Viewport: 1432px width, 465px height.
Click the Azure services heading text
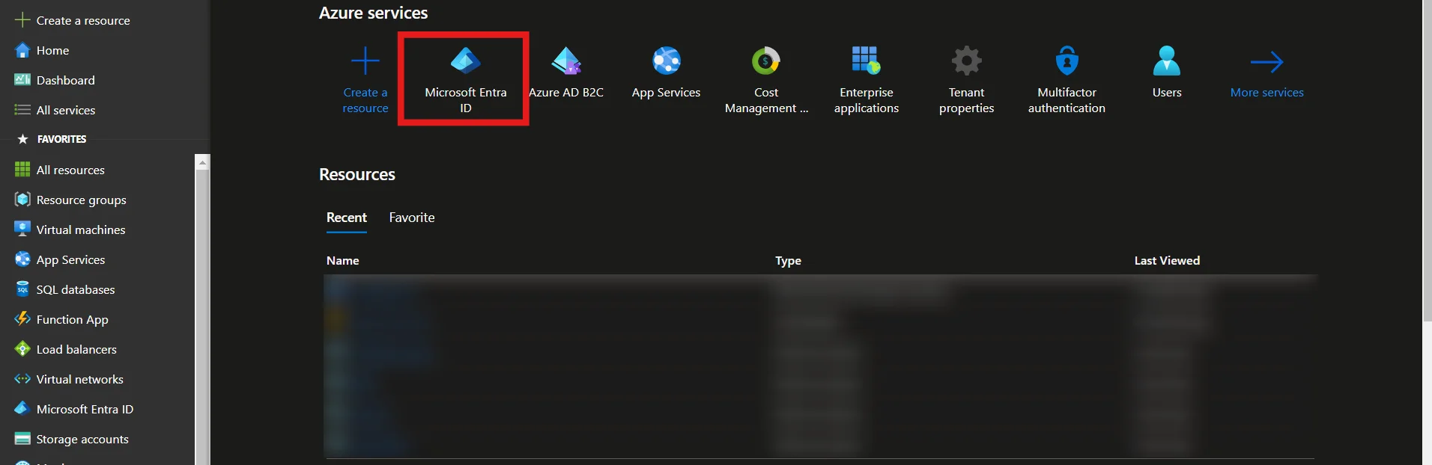coord(374,13)
